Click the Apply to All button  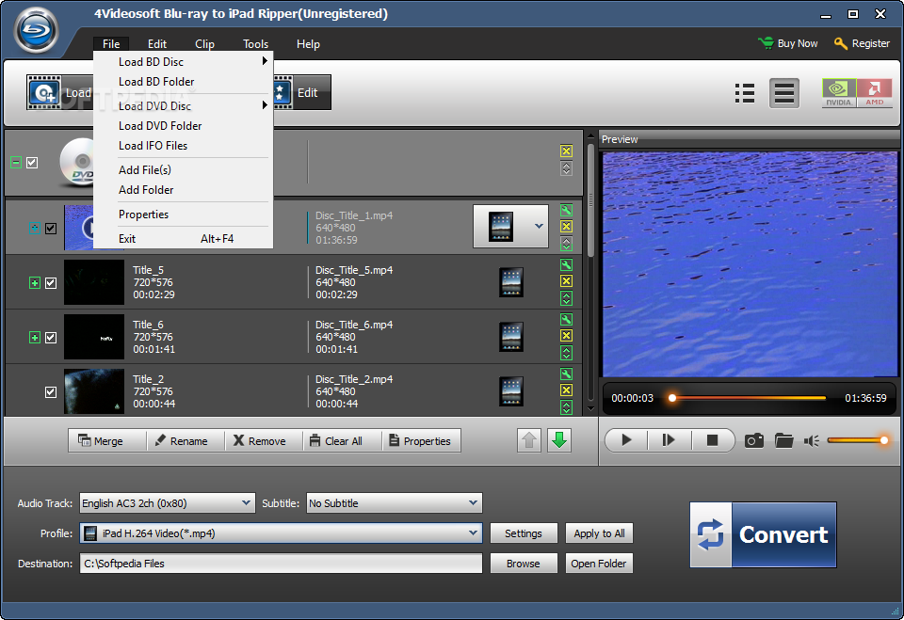pos(599,533)
